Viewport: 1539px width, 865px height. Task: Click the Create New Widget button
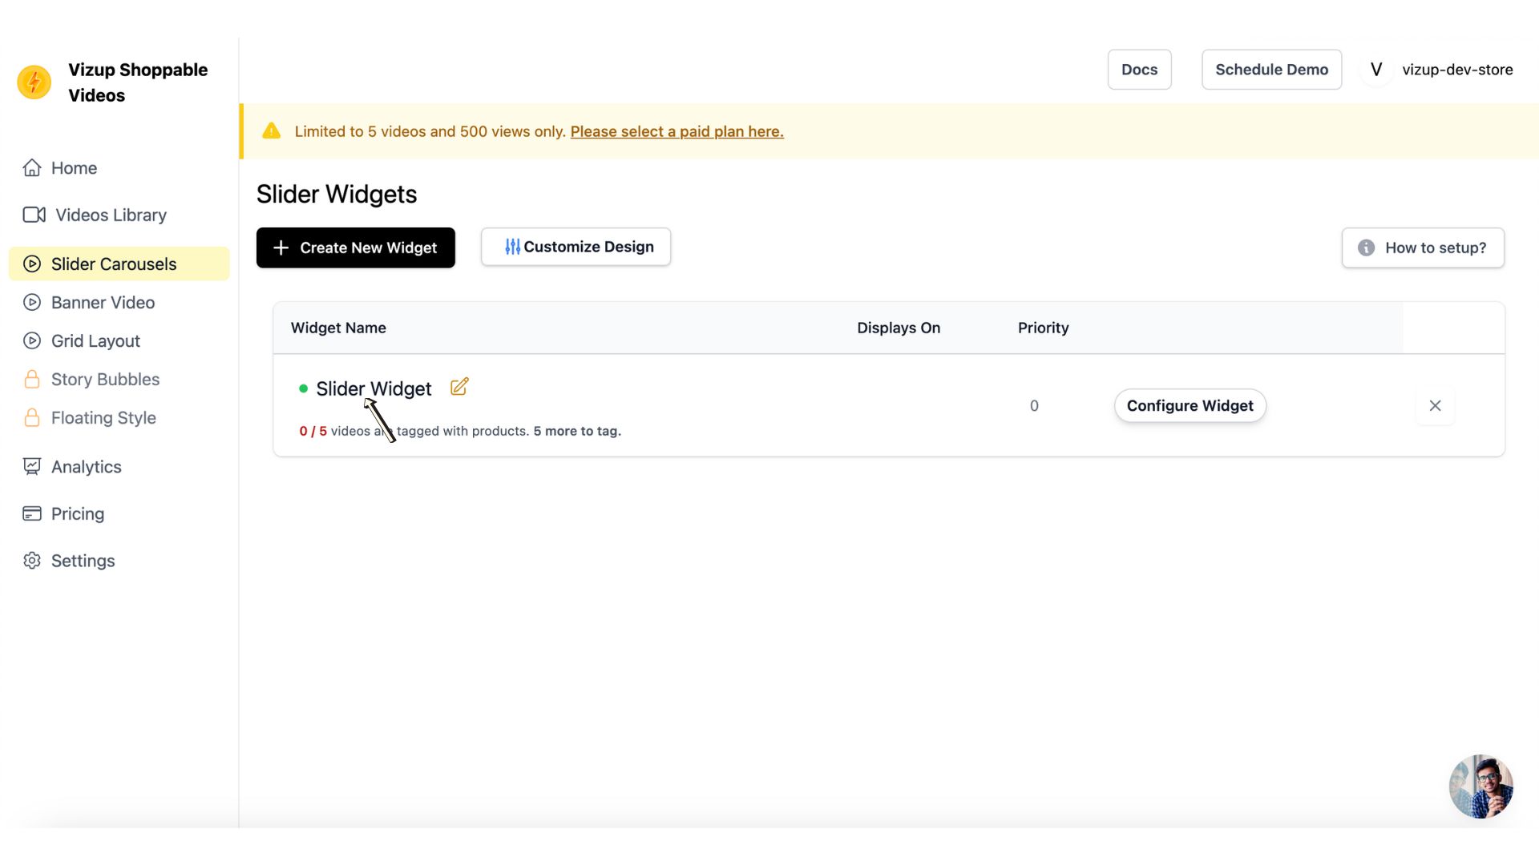pos(355,247)
